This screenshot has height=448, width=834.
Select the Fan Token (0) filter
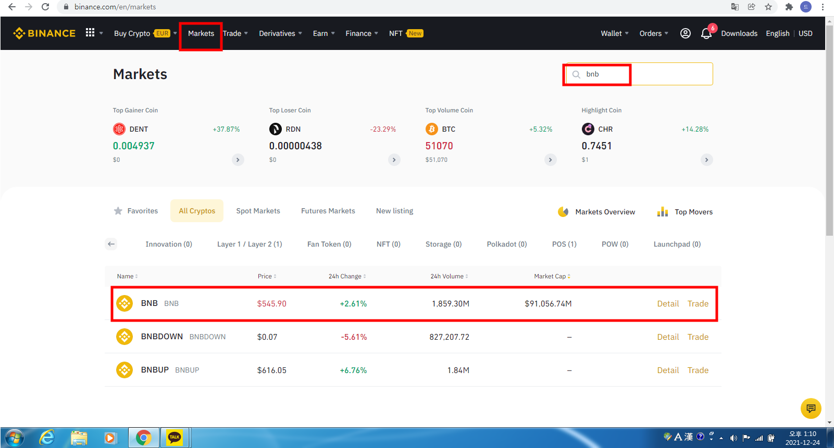[x=329, y=244]
